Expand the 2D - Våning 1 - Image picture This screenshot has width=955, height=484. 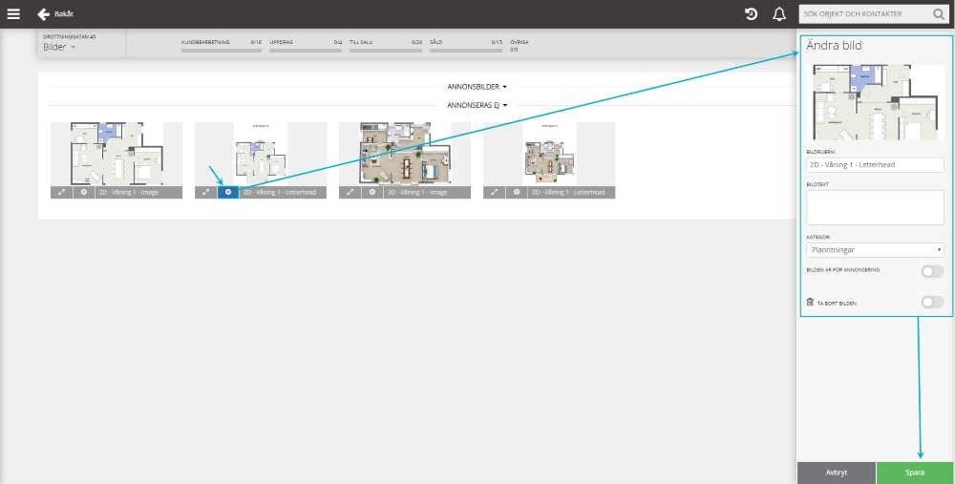pyautogui.click(x=61, y=192)
